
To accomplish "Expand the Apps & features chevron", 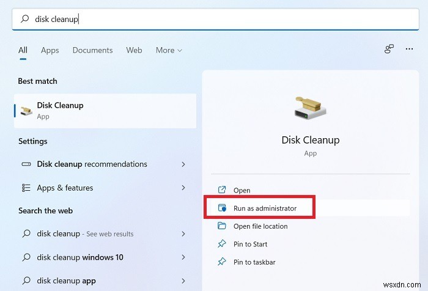I will point(183,188).
